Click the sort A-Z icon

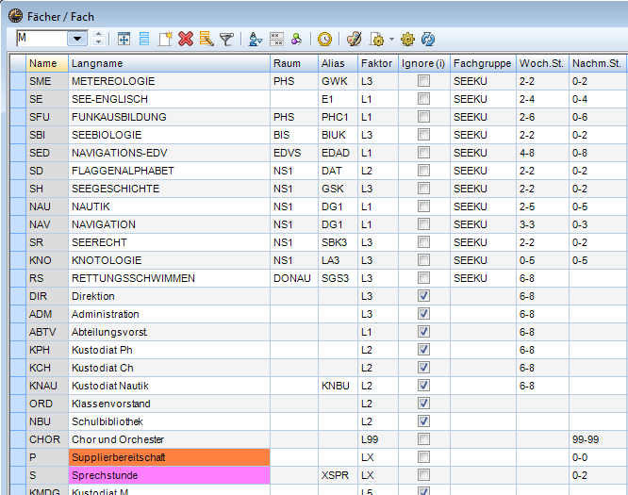pyautogui.click(x=255, y=39)
